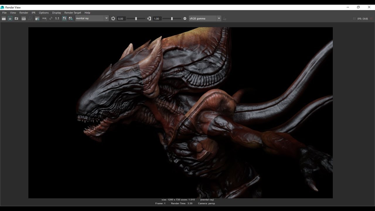Open the sRGB gamma view transform dropdown
375x211 pixels.
205,18
